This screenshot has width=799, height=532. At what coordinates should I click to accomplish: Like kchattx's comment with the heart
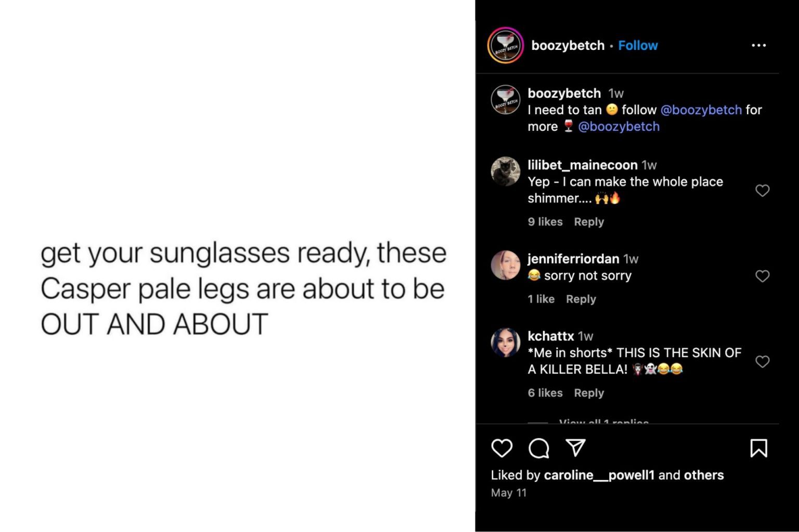(763, 362)
